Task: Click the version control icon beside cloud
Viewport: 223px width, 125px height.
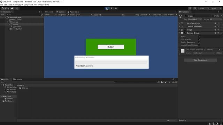Action: click(x=17, y=8)
